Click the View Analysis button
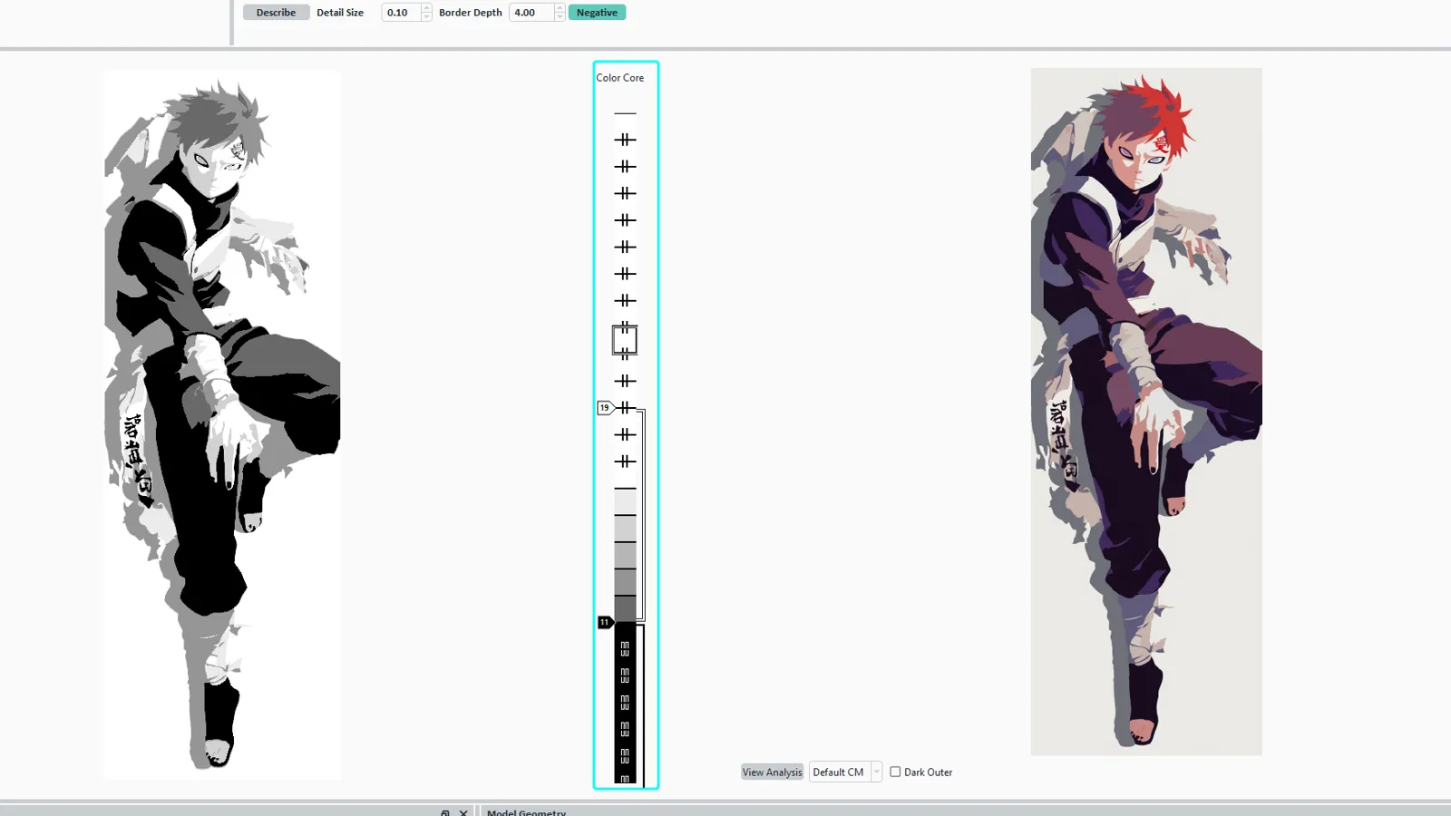 [x=772, y=772]
